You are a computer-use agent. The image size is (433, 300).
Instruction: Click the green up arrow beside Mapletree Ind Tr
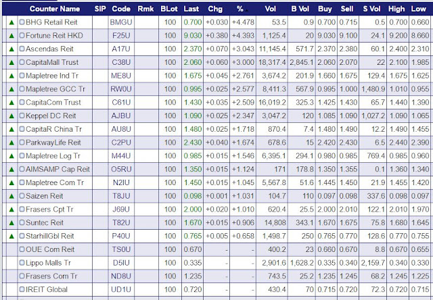pyautogui.click(x=12, y=76)
